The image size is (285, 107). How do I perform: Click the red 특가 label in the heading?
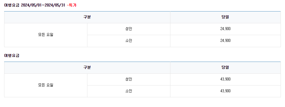tap(73, 5)
